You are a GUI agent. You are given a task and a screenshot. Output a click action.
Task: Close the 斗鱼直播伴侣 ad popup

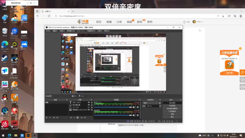pos(240,49)
